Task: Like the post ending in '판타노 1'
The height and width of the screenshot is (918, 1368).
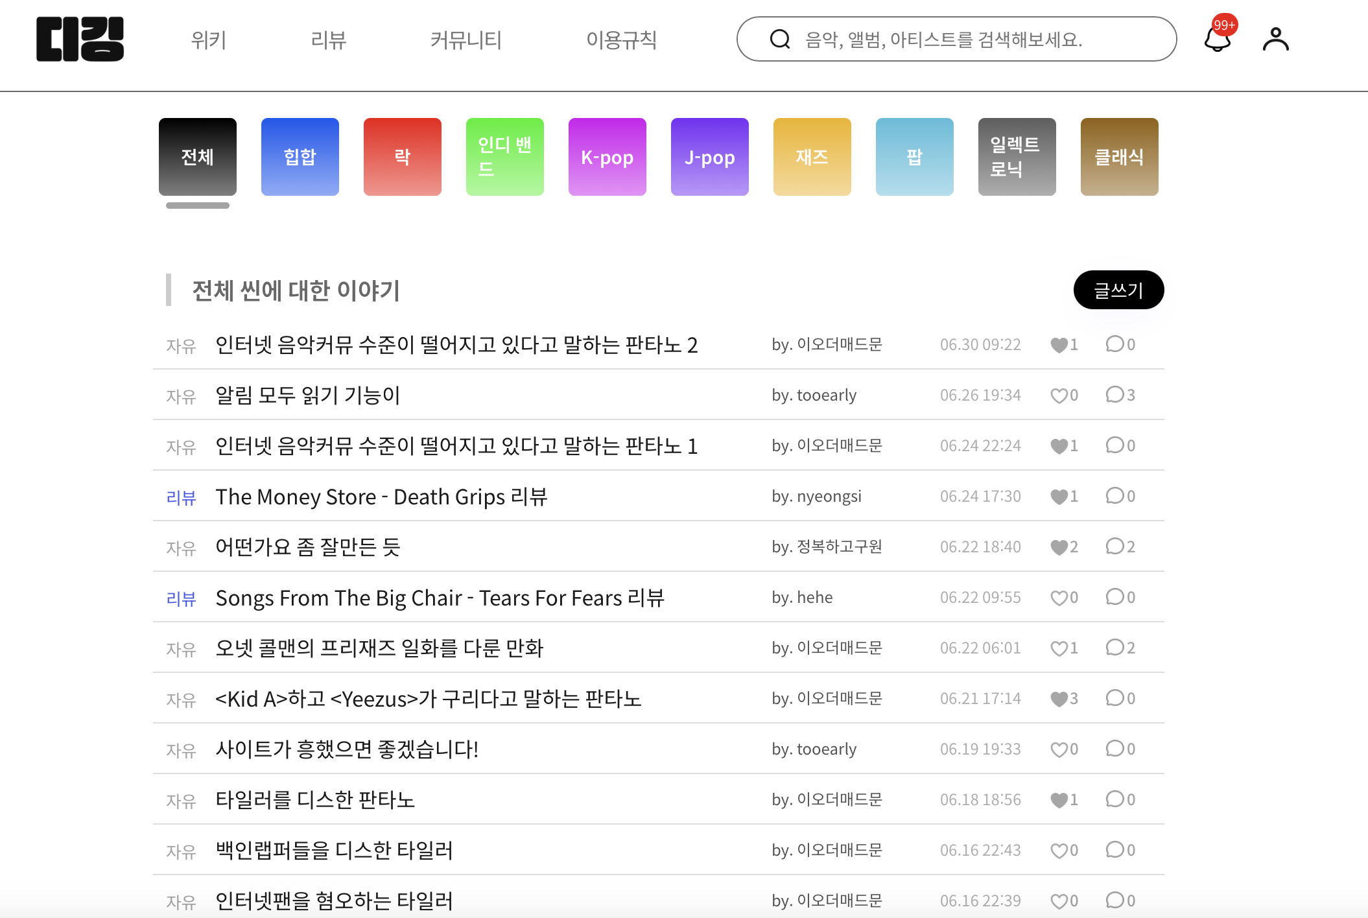Action: (1059, 446)
